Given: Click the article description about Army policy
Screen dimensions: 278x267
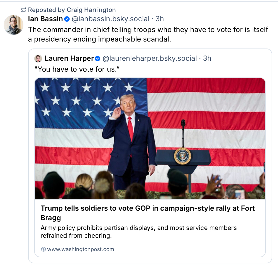Looking at the screenshot, I should coord(138,232).
